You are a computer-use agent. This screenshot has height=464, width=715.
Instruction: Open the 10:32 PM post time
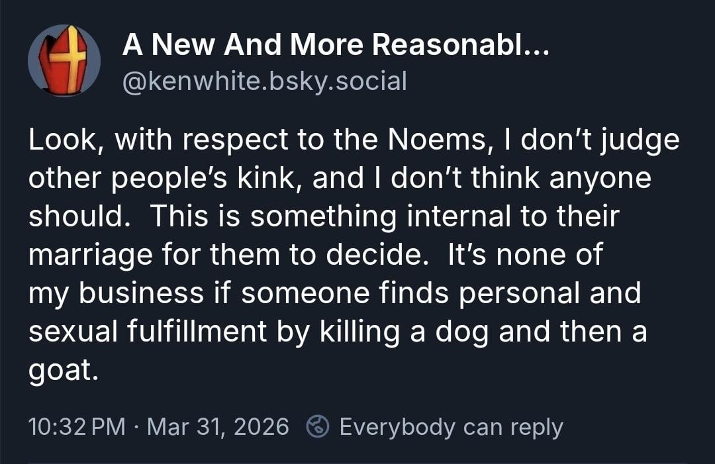pyautogui.click(x=77, y=427)
